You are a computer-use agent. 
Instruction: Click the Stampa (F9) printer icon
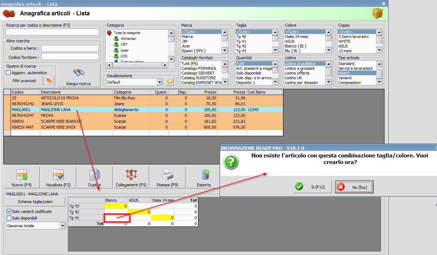coord(167,177)
